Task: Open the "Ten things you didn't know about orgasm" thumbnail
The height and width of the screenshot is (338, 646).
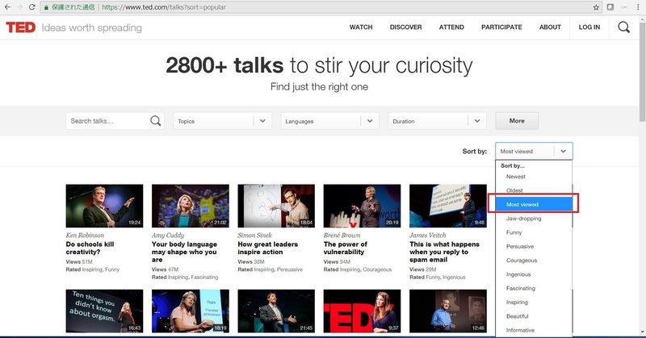Action: point(104,311)
